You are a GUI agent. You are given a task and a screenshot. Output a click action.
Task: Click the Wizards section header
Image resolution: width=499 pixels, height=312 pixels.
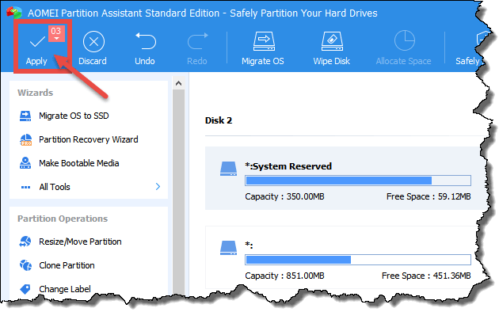(x=36, y=93)
